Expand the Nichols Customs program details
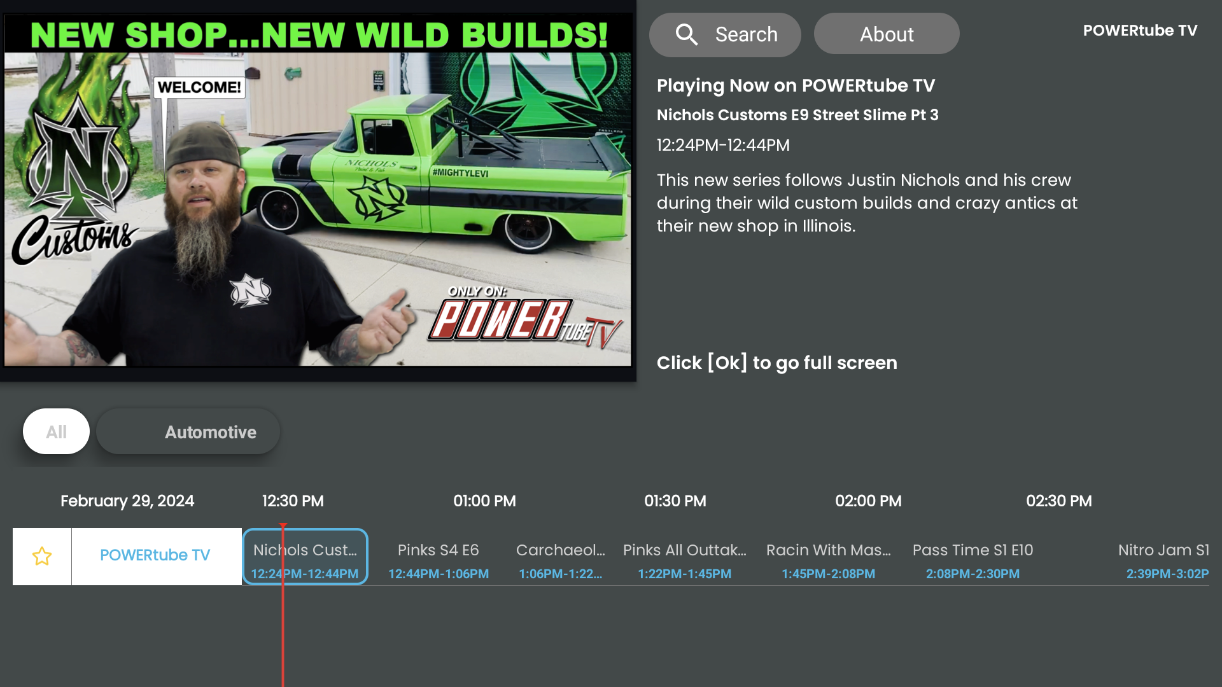Viewport: 1222px width, 687px height. (x=305, y=556)
